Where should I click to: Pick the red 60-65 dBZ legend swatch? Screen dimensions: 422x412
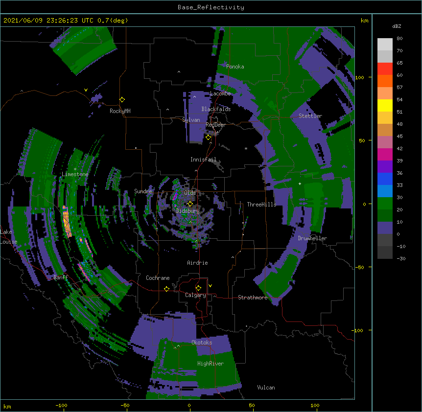(385, 69)
